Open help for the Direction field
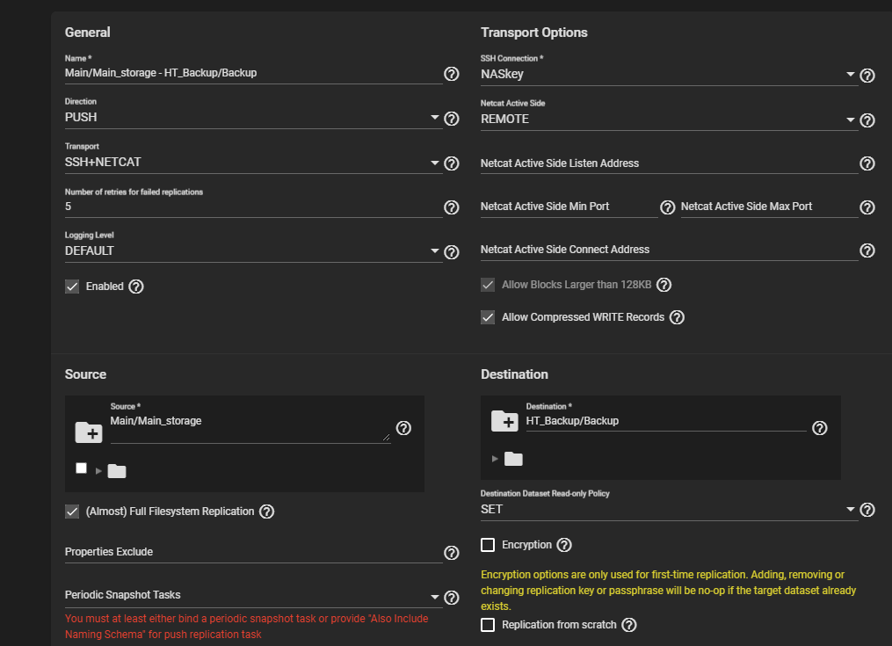Image resolution: width=892 pixels, height=646 pixels. coord(451,119)
